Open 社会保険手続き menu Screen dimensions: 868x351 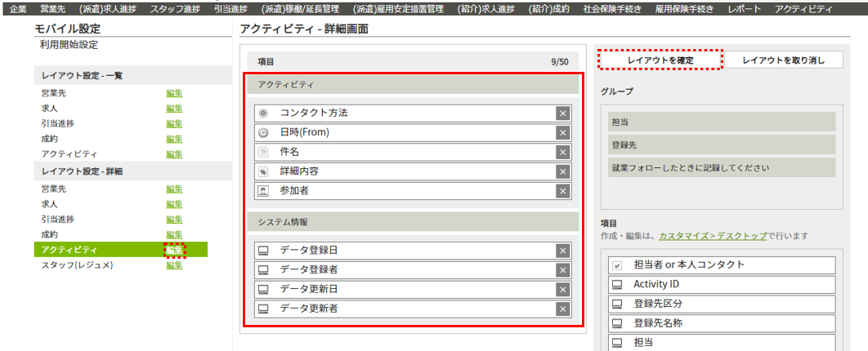[613, 9]
